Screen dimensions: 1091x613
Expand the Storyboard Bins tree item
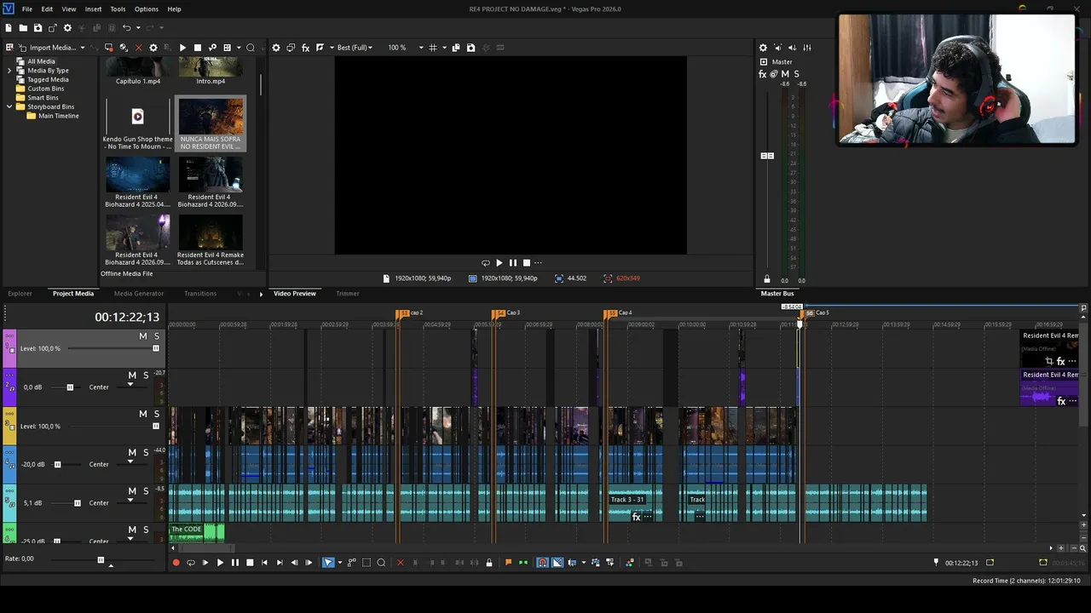tap(9, 107)
